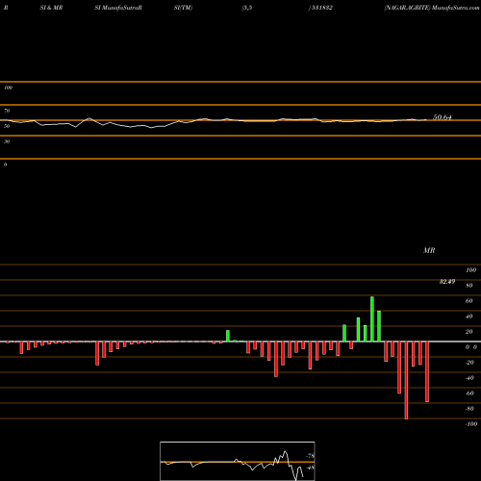The image size is (481, 481).
Task: Click the 'SI & MR' header label
Action: click(x=51, y=8)
